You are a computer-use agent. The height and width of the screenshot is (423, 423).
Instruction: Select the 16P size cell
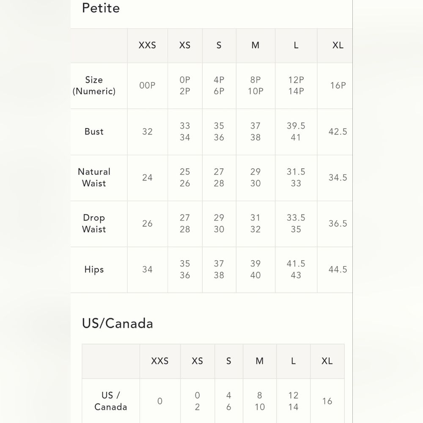[338, 85]
